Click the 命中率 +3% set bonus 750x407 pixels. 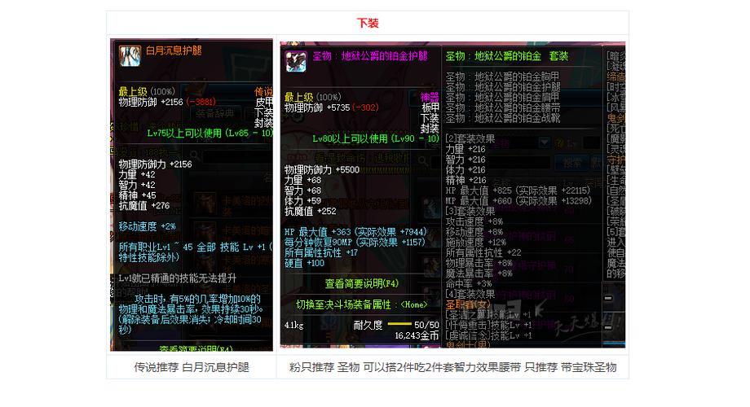click(x=469, y=283)
